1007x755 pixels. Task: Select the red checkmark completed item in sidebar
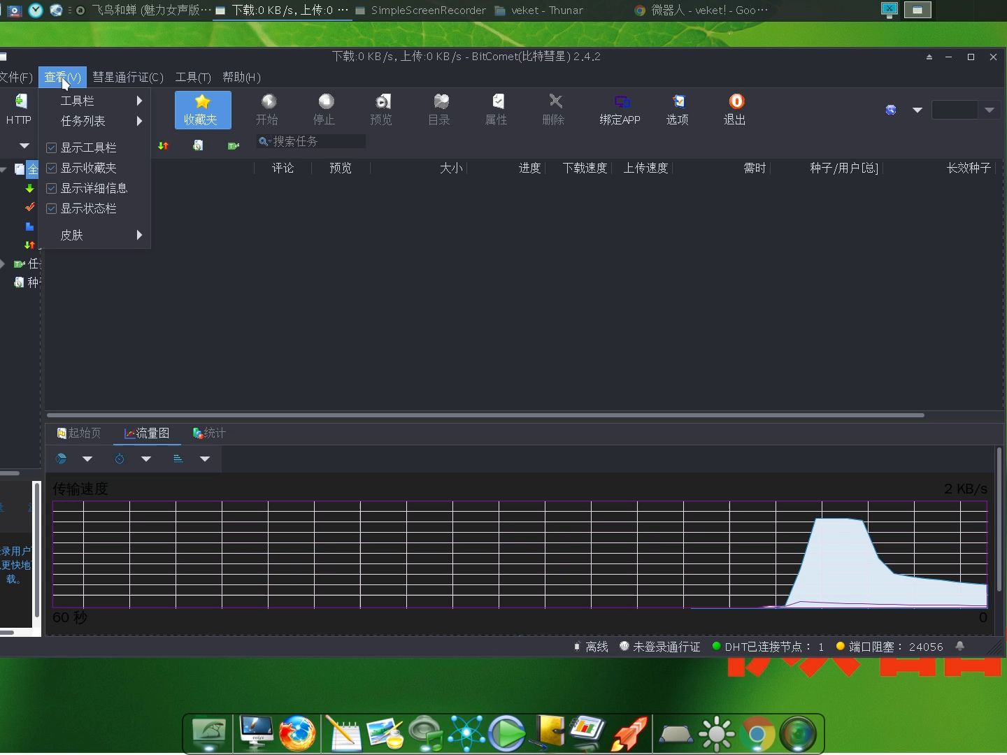click(x=29, y=207)
